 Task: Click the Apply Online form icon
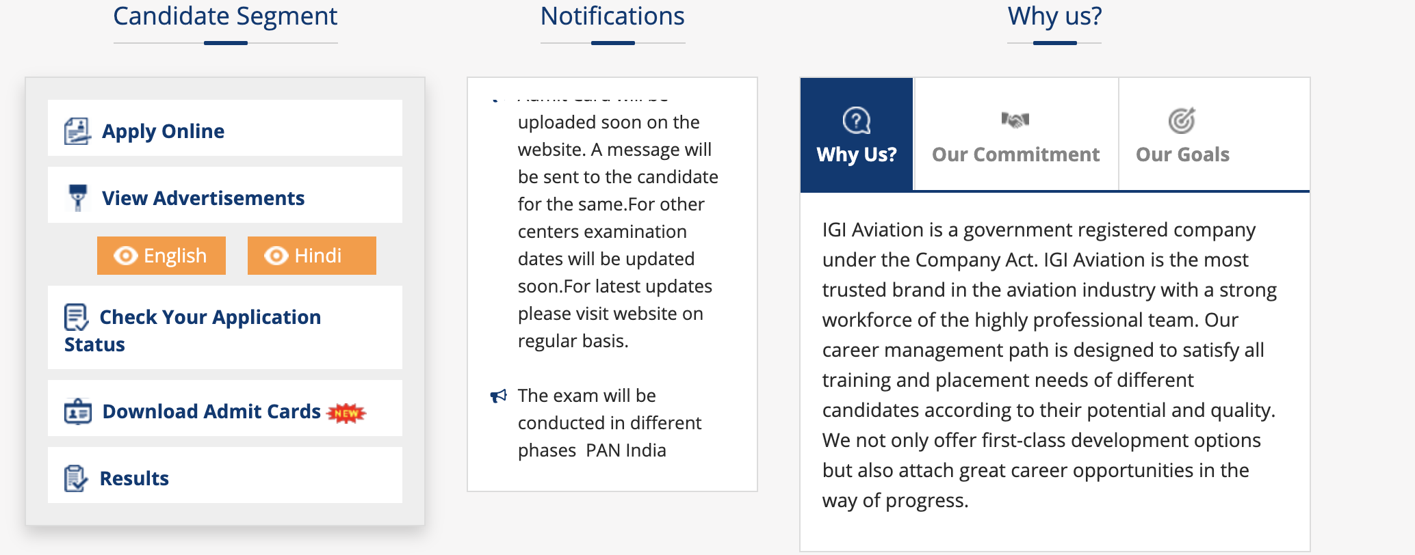click(77, 131)
